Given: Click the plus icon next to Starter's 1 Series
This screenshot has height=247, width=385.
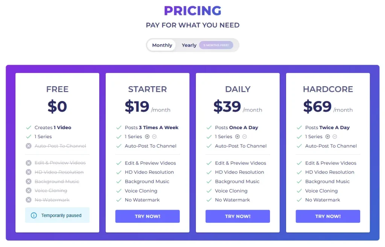Looking at the screenshot, I should (147, 136).
